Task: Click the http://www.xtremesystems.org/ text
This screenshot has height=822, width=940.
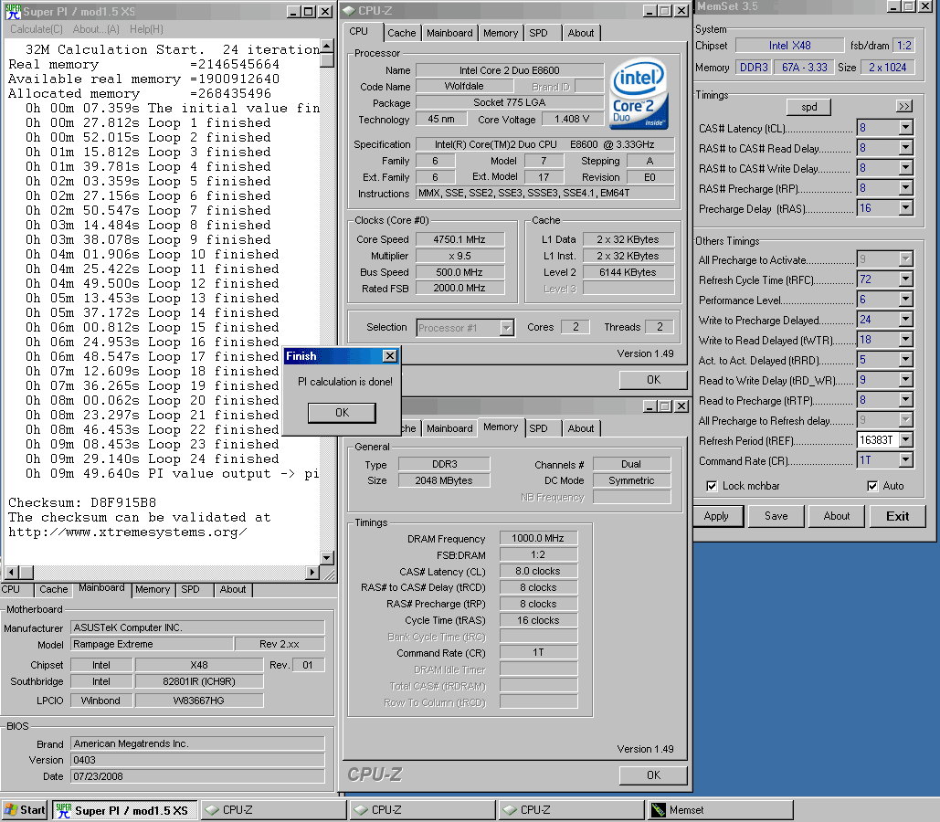Action: [x=127, y=532]
